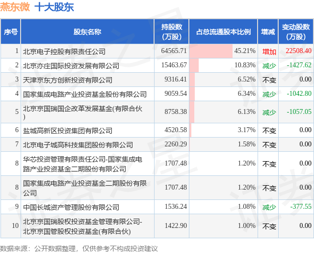
Task: Click the 6.13% ratio cell
Action: (x=223, y=112)
